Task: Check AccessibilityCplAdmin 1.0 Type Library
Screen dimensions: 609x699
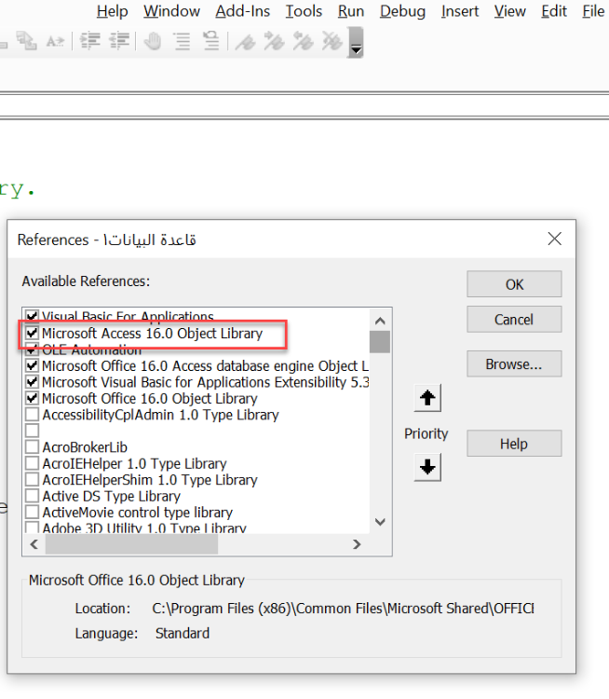Action: (32, 415)
